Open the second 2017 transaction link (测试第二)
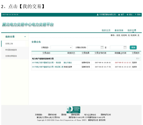This screenshot has height=125, width=143. pos(47,67)
